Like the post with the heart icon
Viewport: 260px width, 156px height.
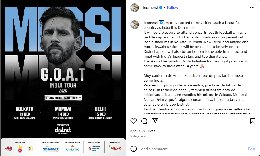pos(134,121)
